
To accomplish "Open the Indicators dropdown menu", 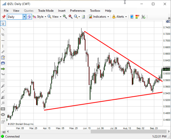I will coord(99,17).
